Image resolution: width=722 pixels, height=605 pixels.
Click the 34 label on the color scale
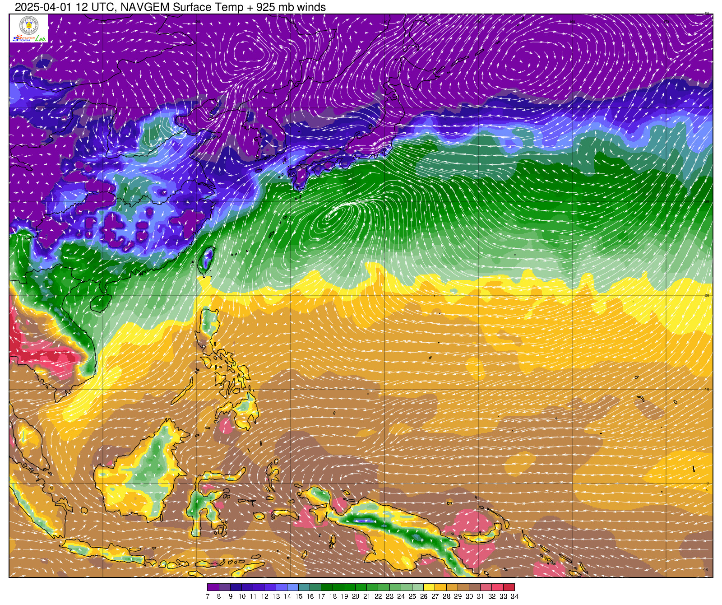pyautogui.click(x=514, y=596)
